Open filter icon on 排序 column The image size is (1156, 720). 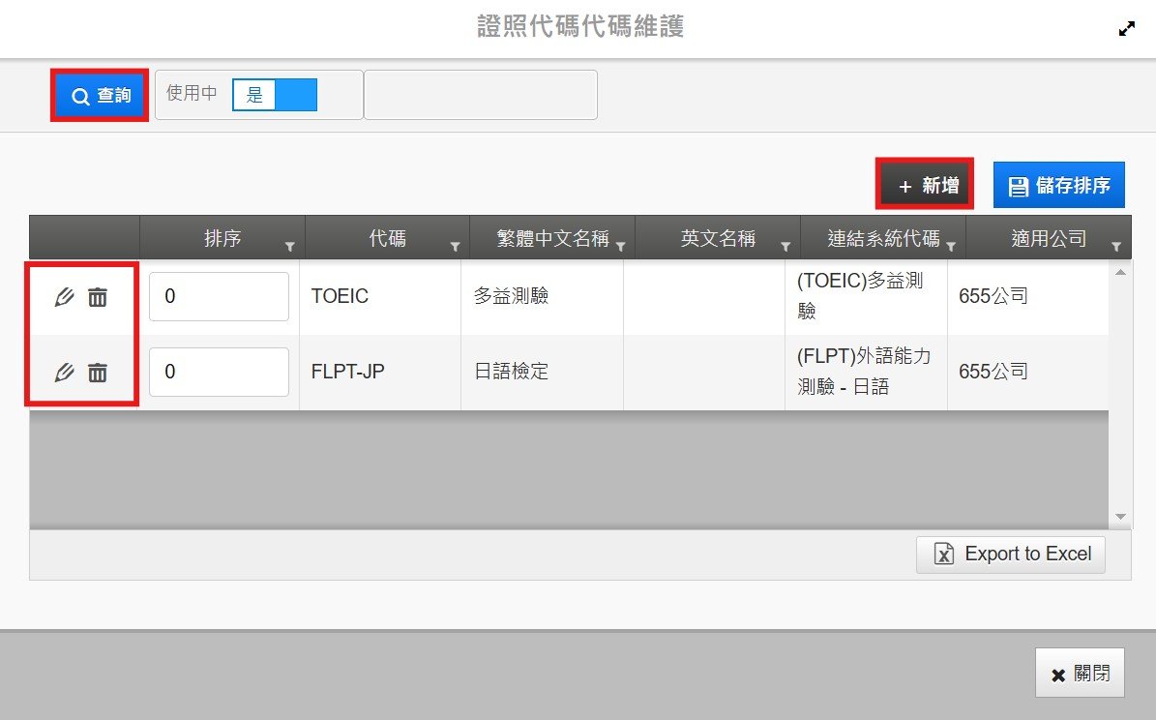pyautogui.click(x=290, y=247)
